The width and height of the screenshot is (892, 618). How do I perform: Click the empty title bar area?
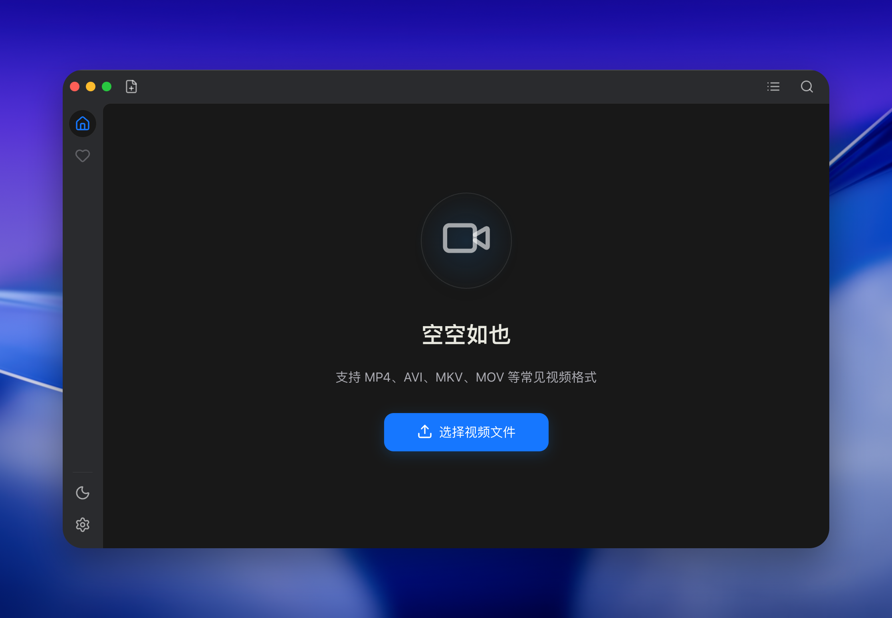(x=439, y=87)
